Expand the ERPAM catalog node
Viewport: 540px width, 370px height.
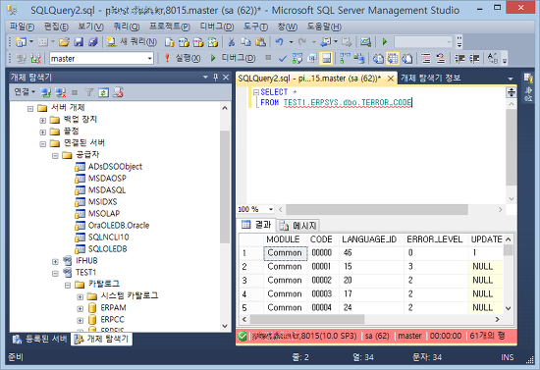(80, 309)
